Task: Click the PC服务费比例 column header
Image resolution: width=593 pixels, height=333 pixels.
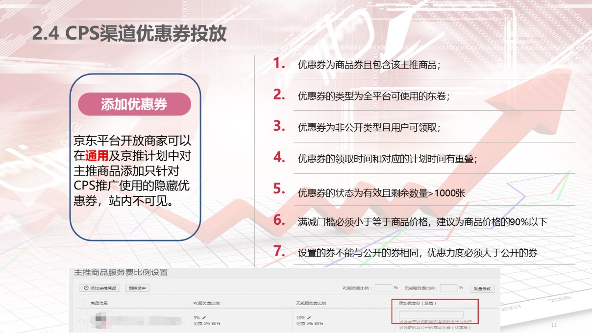Action: (x=206, y=303)
